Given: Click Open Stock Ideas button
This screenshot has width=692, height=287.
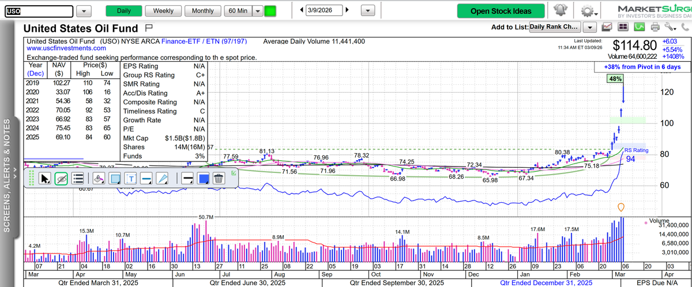Looking at the screenshot, I should tap(500, 10).
